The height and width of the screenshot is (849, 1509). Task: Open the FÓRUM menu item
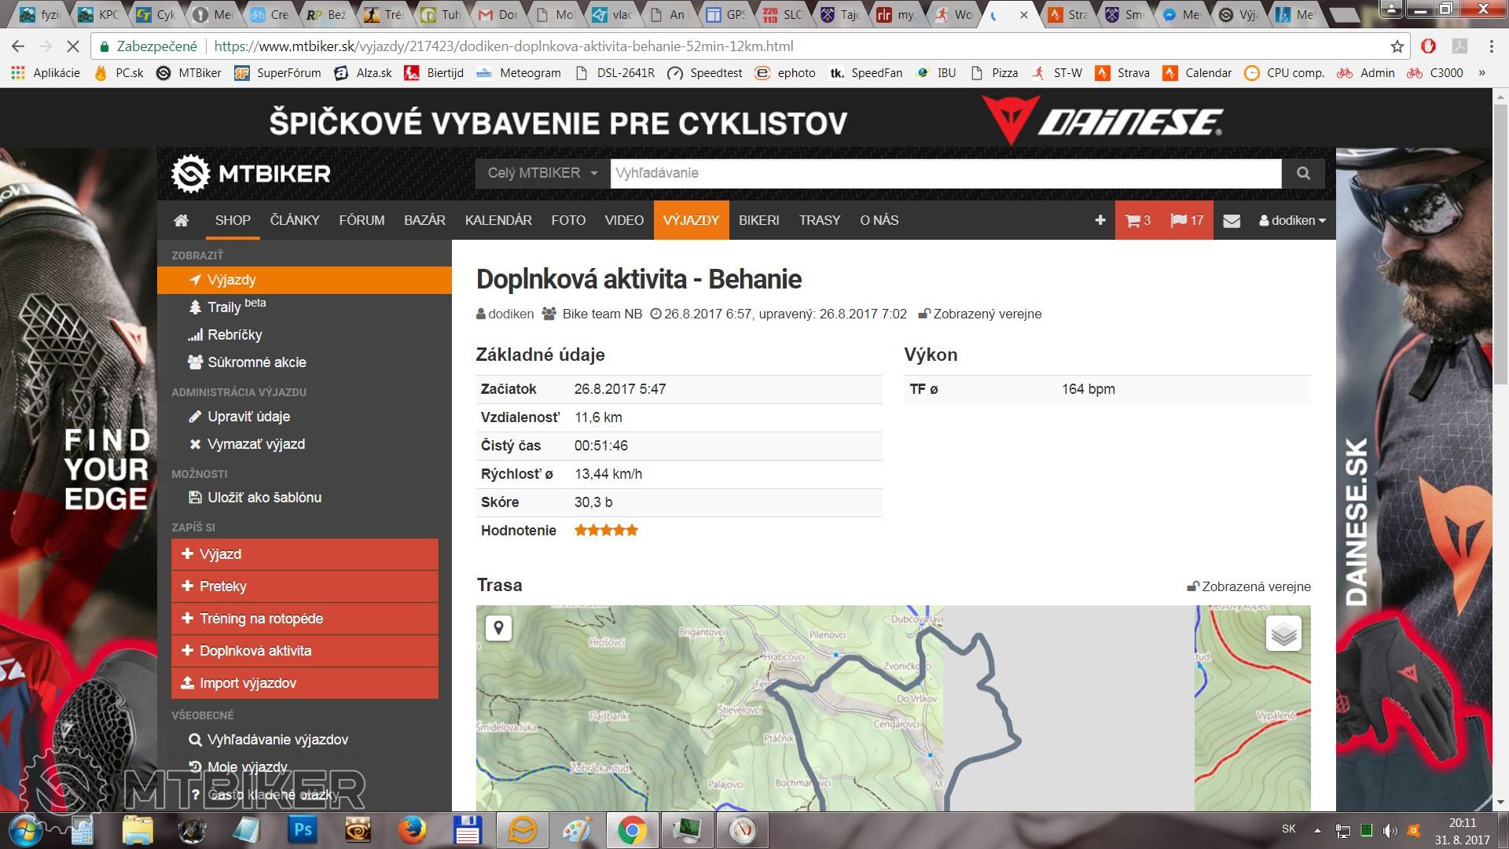pyautogui.click(x=362, y=220)
